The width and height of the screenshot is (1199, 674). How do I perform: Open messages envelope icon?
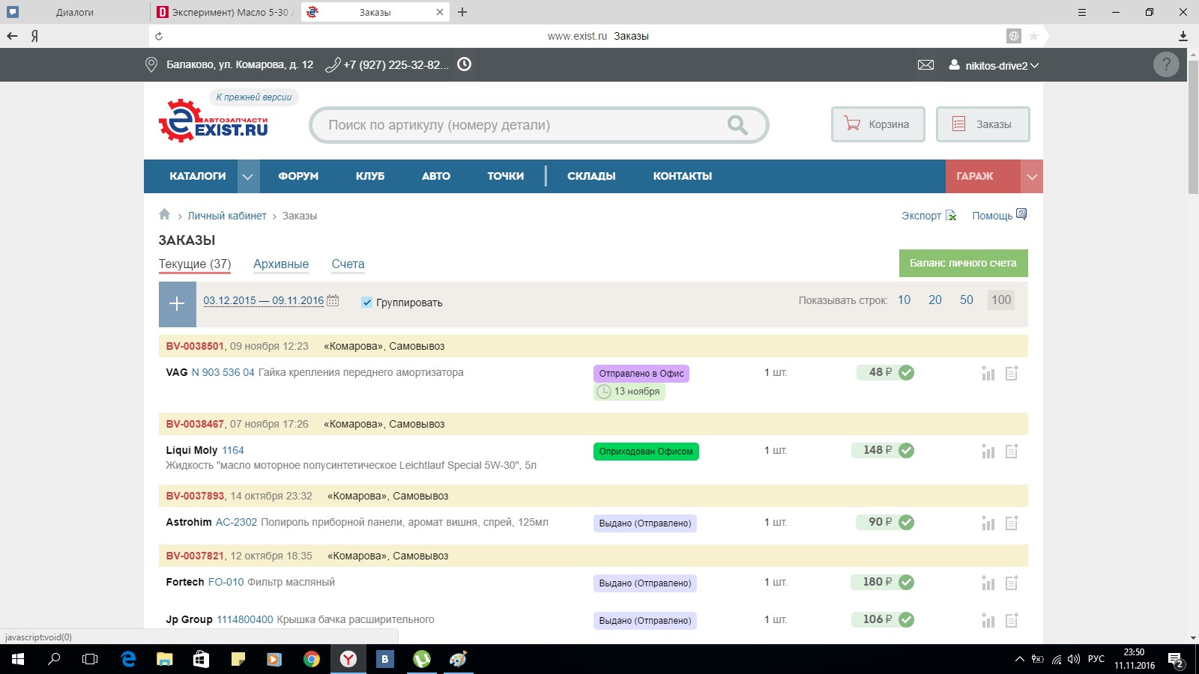926,65
